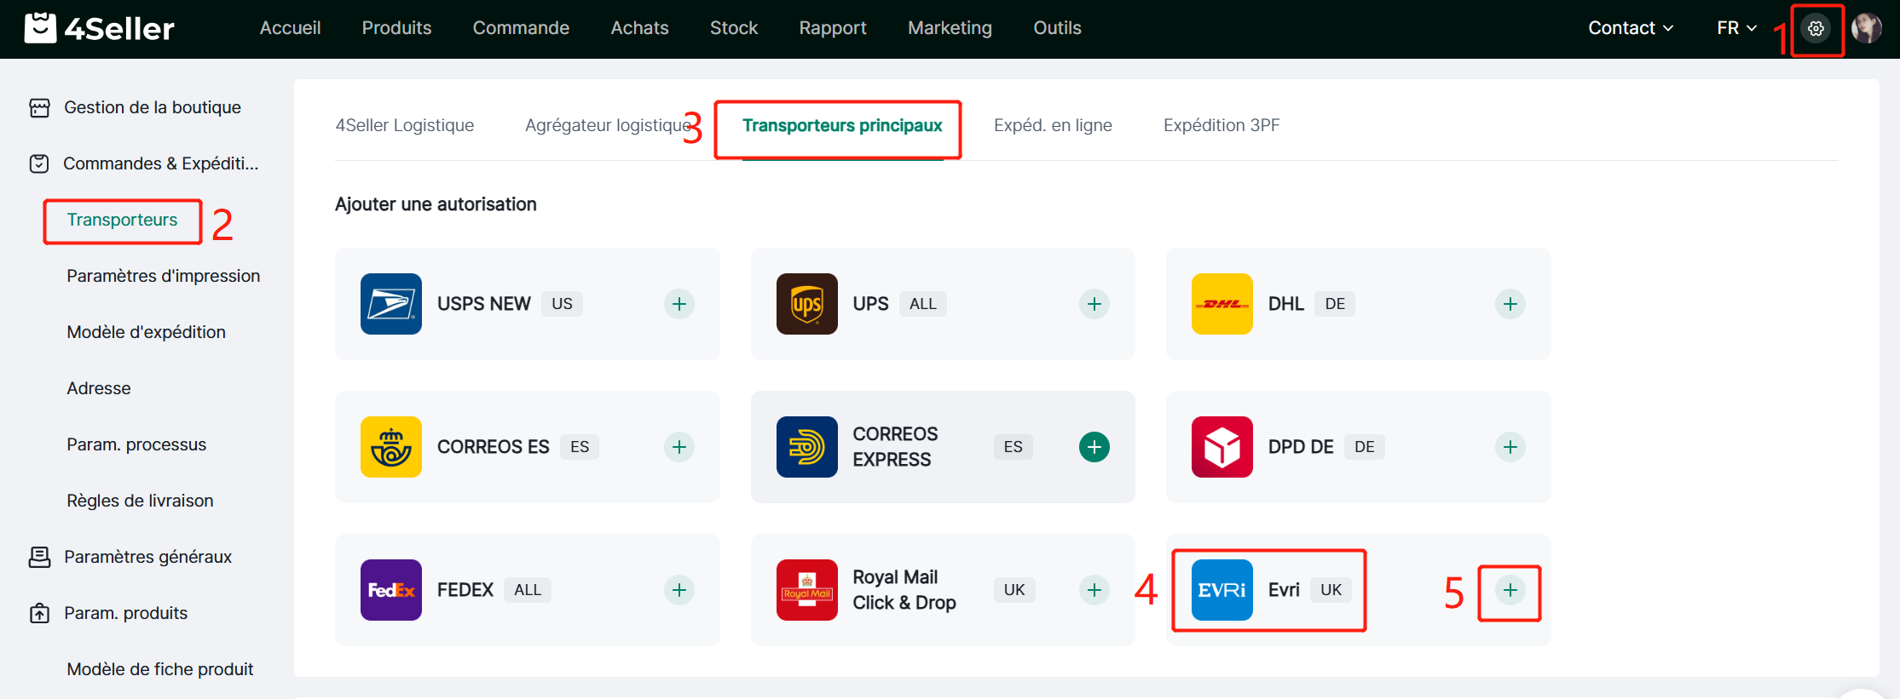Collapse the Commandes & Expéditi... section

click(x=160, y=163)
